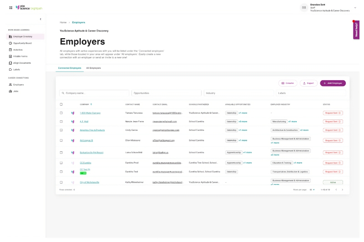Expand +1 more after Education & Training
Viewport: 364px width, 242px height.
click(x=298, y=163)
